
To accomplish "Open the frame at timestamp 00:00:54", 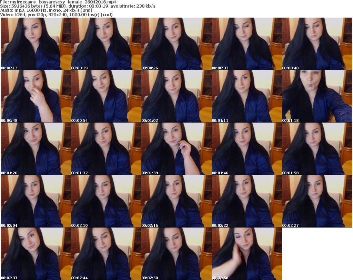I will click(x=106, y=96).
